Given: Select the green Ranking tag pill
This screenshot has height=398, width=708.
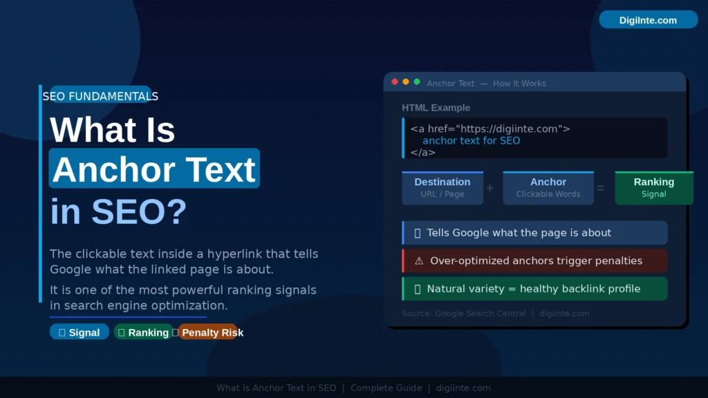Looking at the screenshot, I should click(143, 332).
